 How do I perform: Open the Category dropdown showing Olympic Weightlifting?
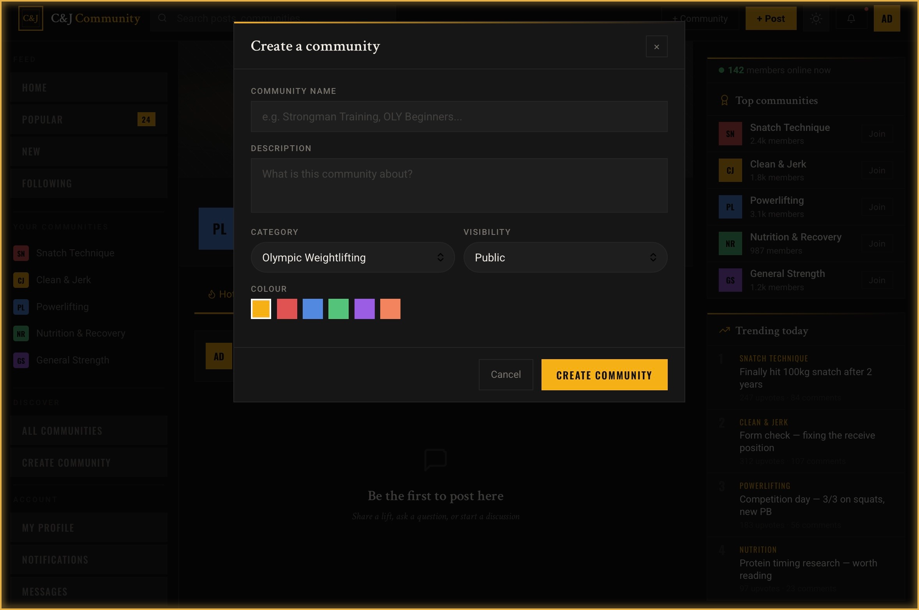tap(353, 257)
